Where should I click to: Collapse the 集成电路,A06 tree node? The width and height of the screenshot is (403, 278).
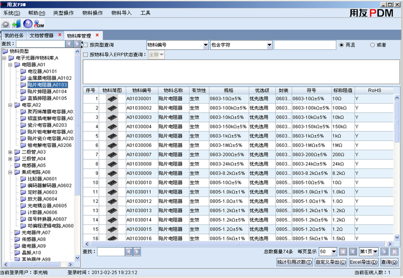(x=10, y=172)
